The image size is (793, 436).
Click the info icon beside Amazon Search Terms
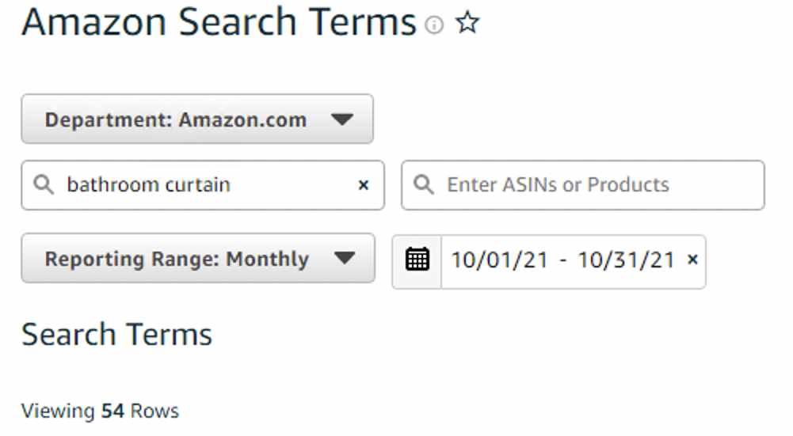coord(434,25)
